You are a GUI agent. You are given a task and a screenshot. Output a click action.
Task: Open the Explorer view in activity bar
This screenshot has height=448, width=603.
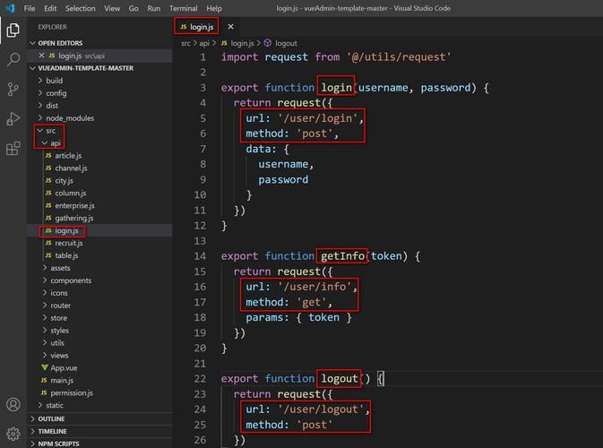(13, 30)
